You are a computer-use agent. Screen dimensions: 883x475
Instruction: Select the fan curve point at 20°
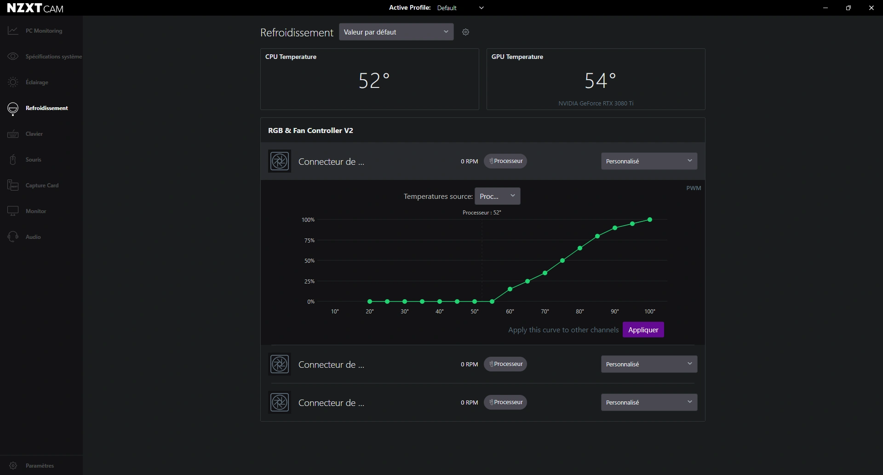370,301
